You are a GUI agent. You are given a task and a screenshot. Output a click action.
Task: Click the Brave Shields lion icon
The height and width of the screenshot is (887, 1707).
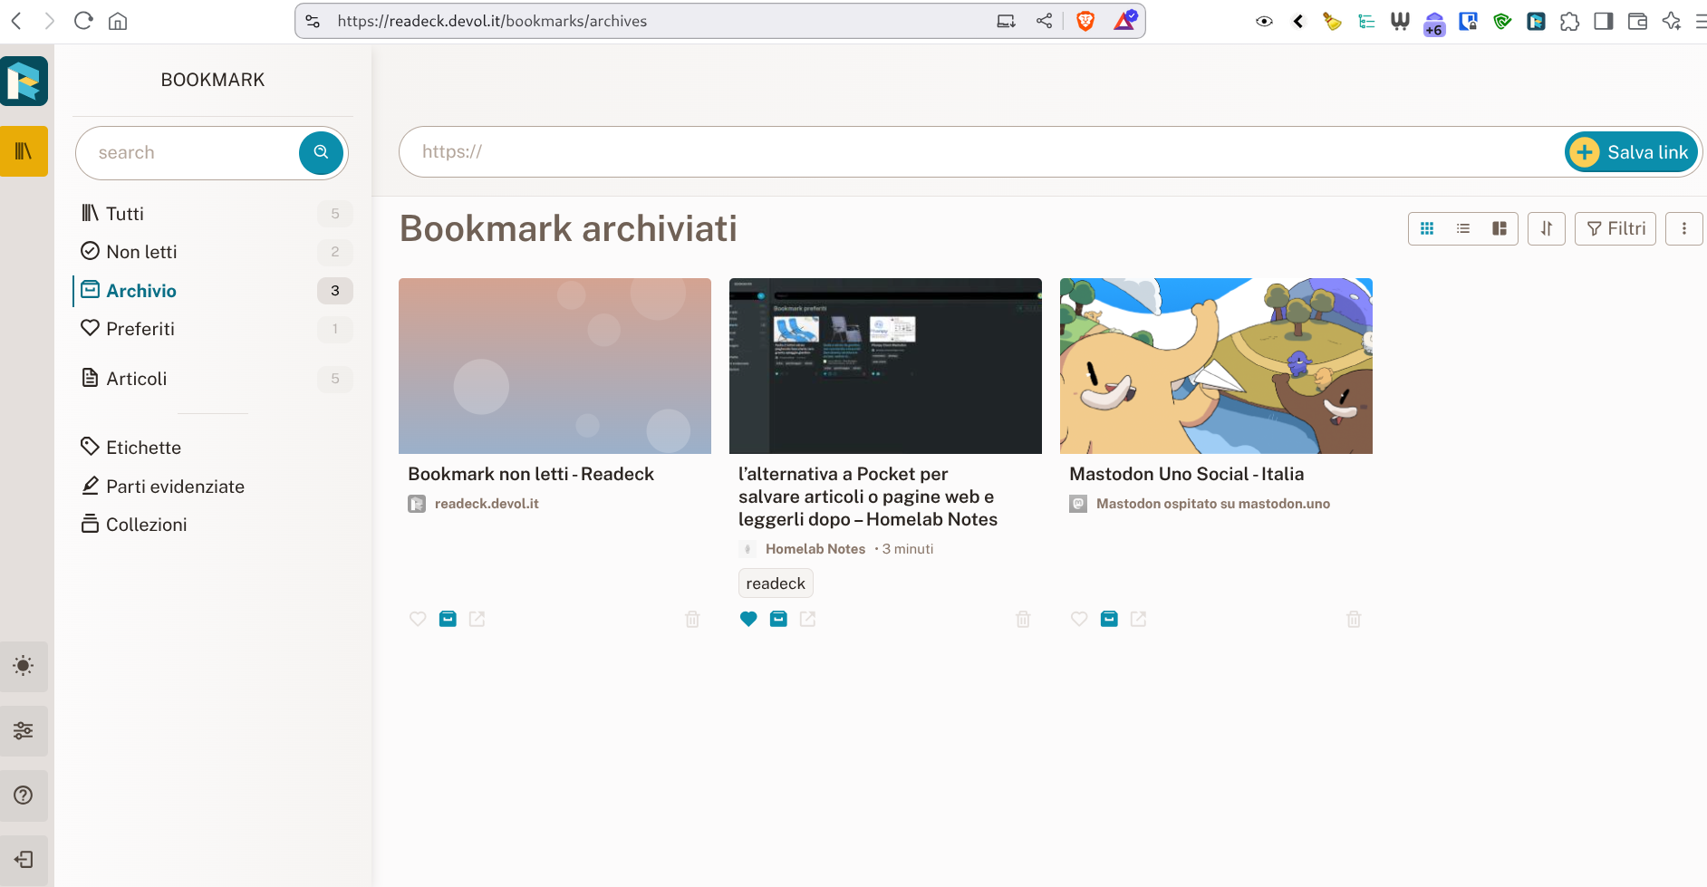1085,21
